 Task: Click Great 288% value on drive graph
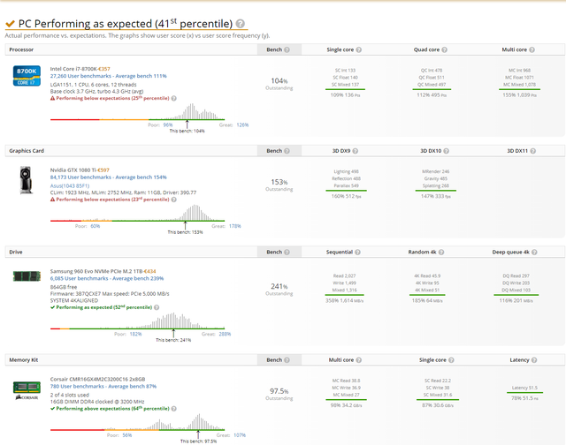tap(225, 334)
